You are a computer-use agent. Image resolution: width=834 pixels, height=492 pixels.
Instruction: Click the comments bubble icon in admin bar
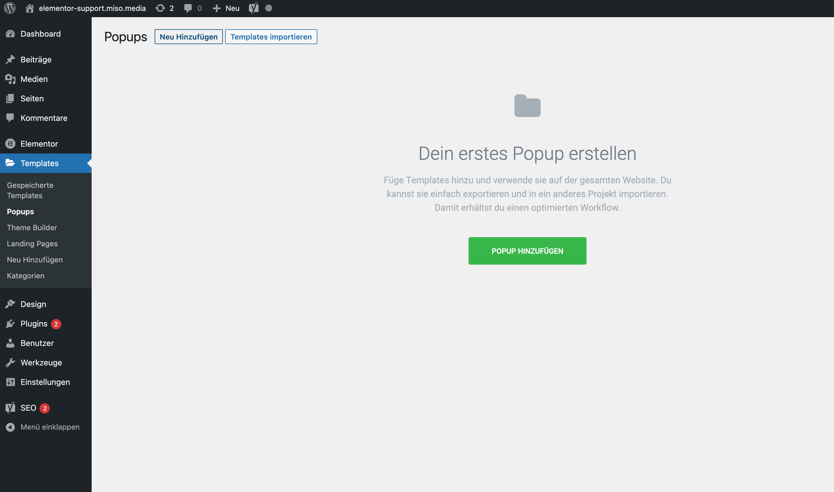point(188,8)
